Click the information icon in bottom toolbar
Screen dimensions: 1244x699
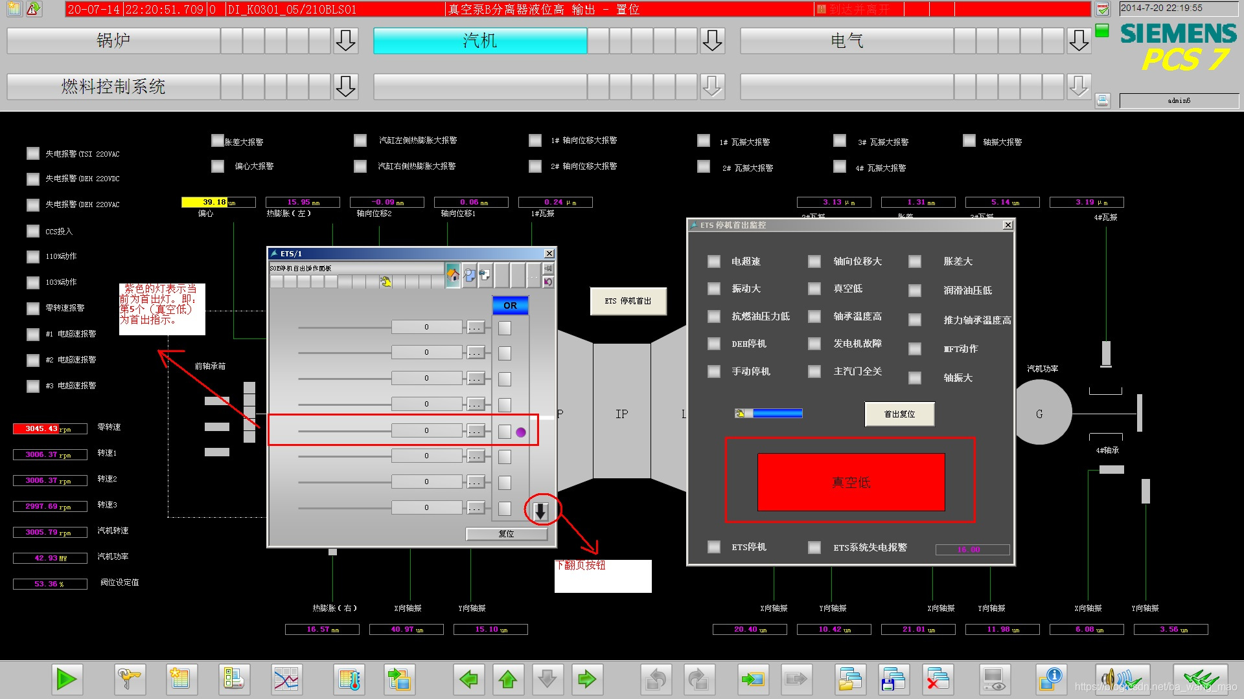pyautogui.click(x=1050, y=679)
